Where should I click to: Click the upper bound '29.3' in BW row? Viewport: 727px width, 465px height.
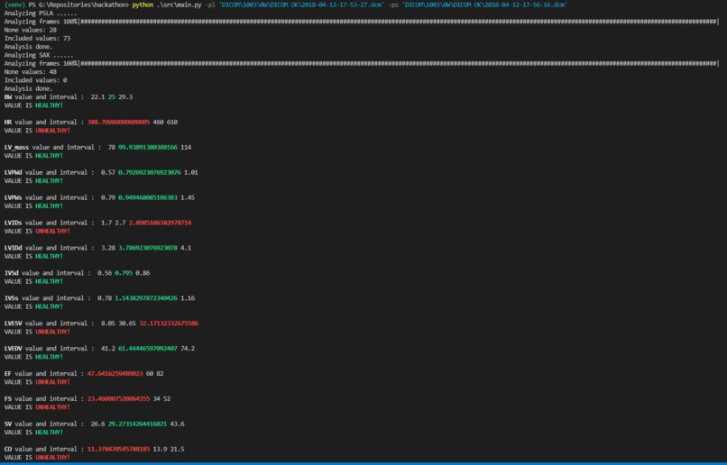tap(125, 96)
